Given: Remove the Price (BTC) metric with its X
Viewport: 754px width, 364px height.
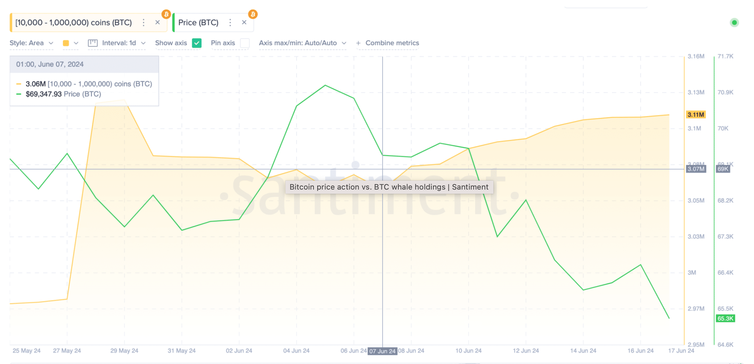Looking at the screenshot, I should 244,22.
